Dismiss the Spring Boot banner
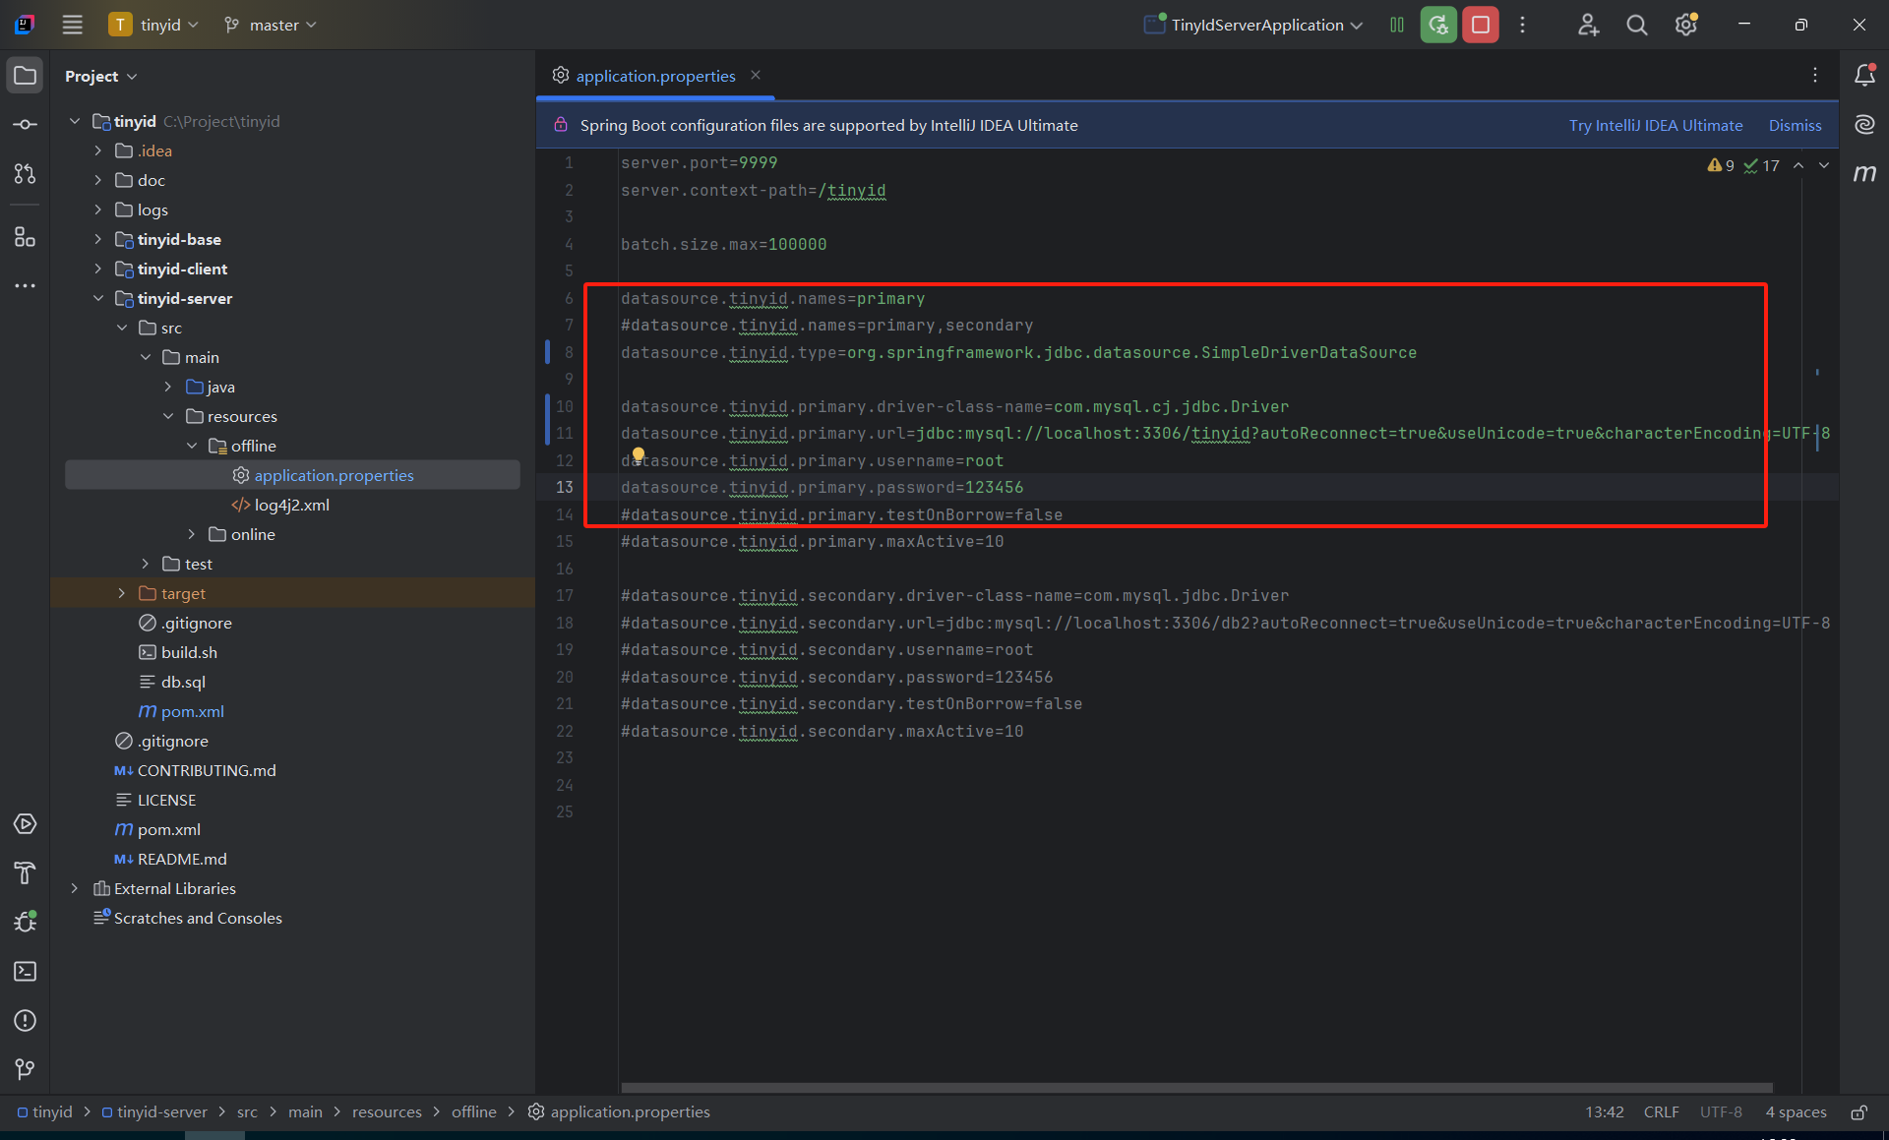The image size is (1889, 1140). point(1795,125)
